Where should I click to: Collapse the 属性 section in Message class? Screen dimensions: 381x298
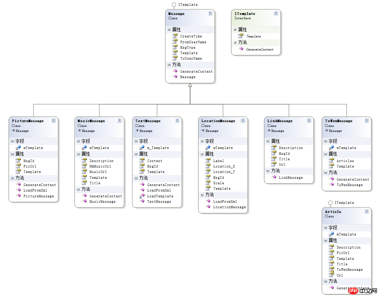pos(169,29)
